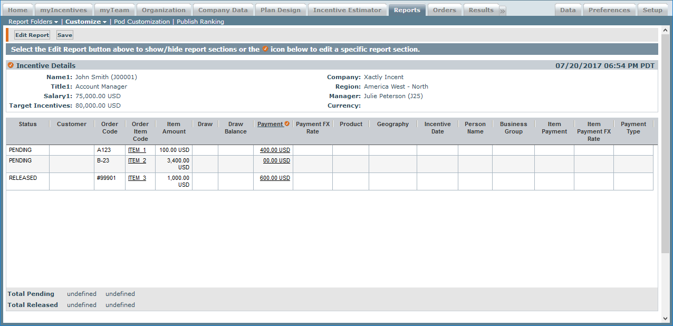Click the scrollbar up arrow
This screenshot has height=326, width=673.
click(665, 31)
